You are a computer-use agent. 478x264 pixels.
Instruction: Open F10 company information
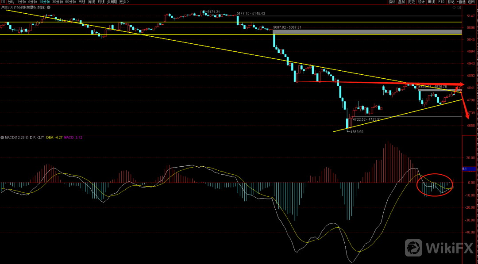(x=441, y=2)
